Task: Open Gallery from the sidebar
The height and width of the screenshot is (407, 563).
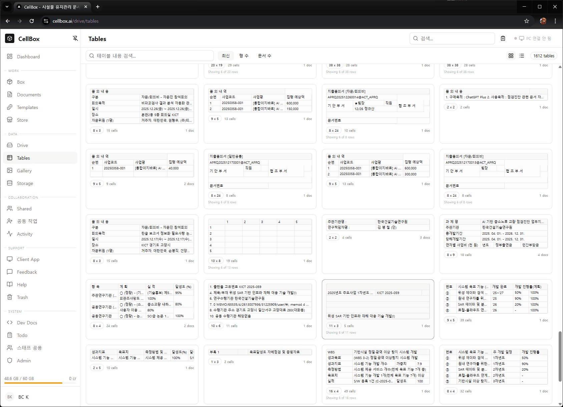Action: pyautogui.click(x=24, y=171)
